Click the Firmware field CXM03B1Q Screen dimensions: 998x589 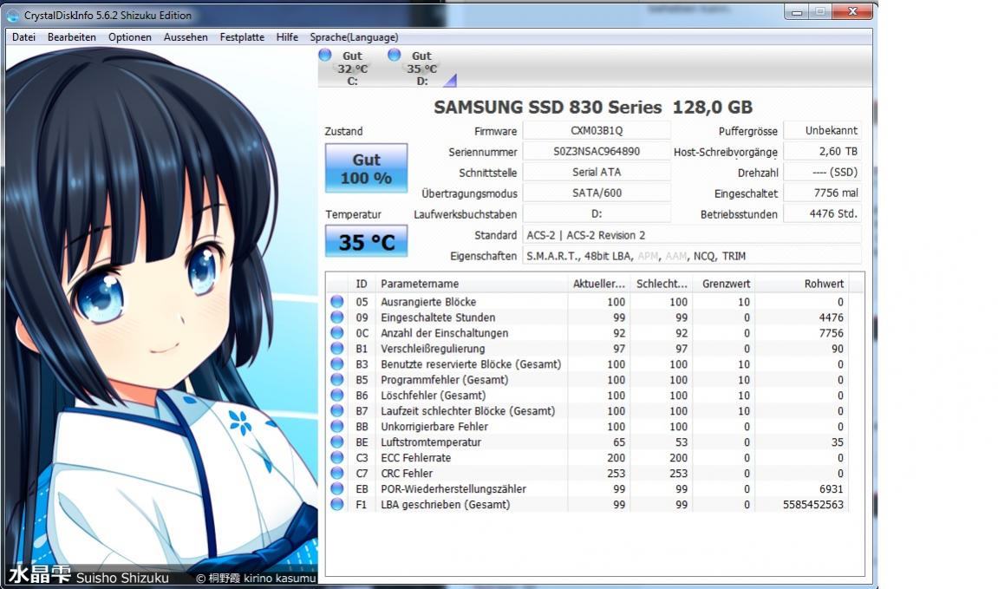[x=597, y=130]
